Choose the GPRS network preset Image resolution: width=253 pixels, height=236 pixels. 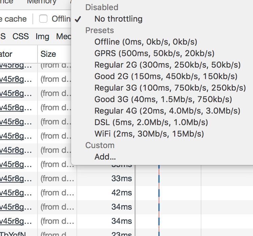pos(154,53)
